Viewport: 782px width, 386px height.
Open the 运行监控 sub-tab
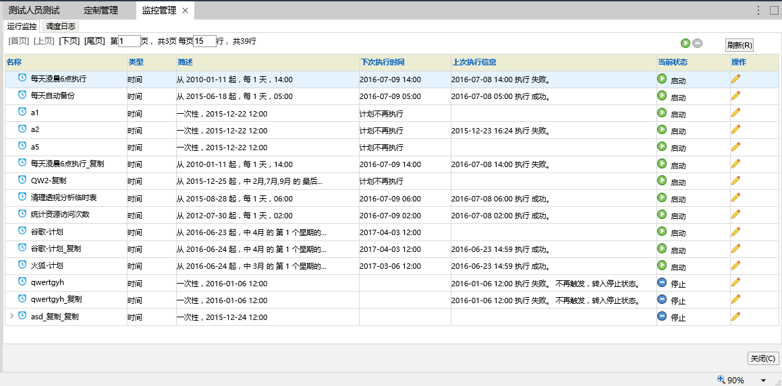point(22,26)
